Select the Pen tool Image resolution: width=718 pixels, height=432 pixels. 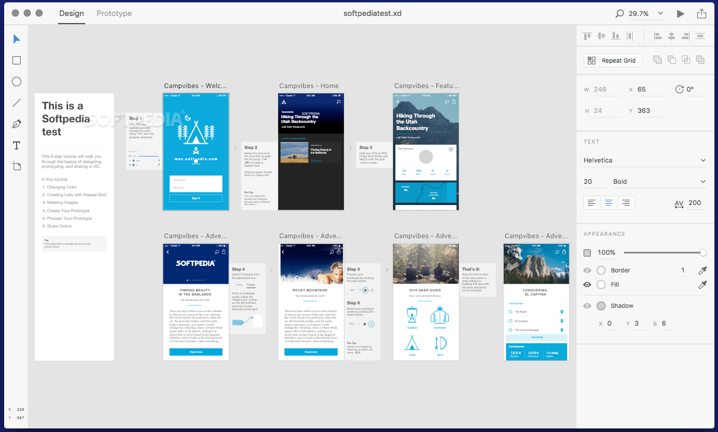pyautogui.click(x=17, y=124)
